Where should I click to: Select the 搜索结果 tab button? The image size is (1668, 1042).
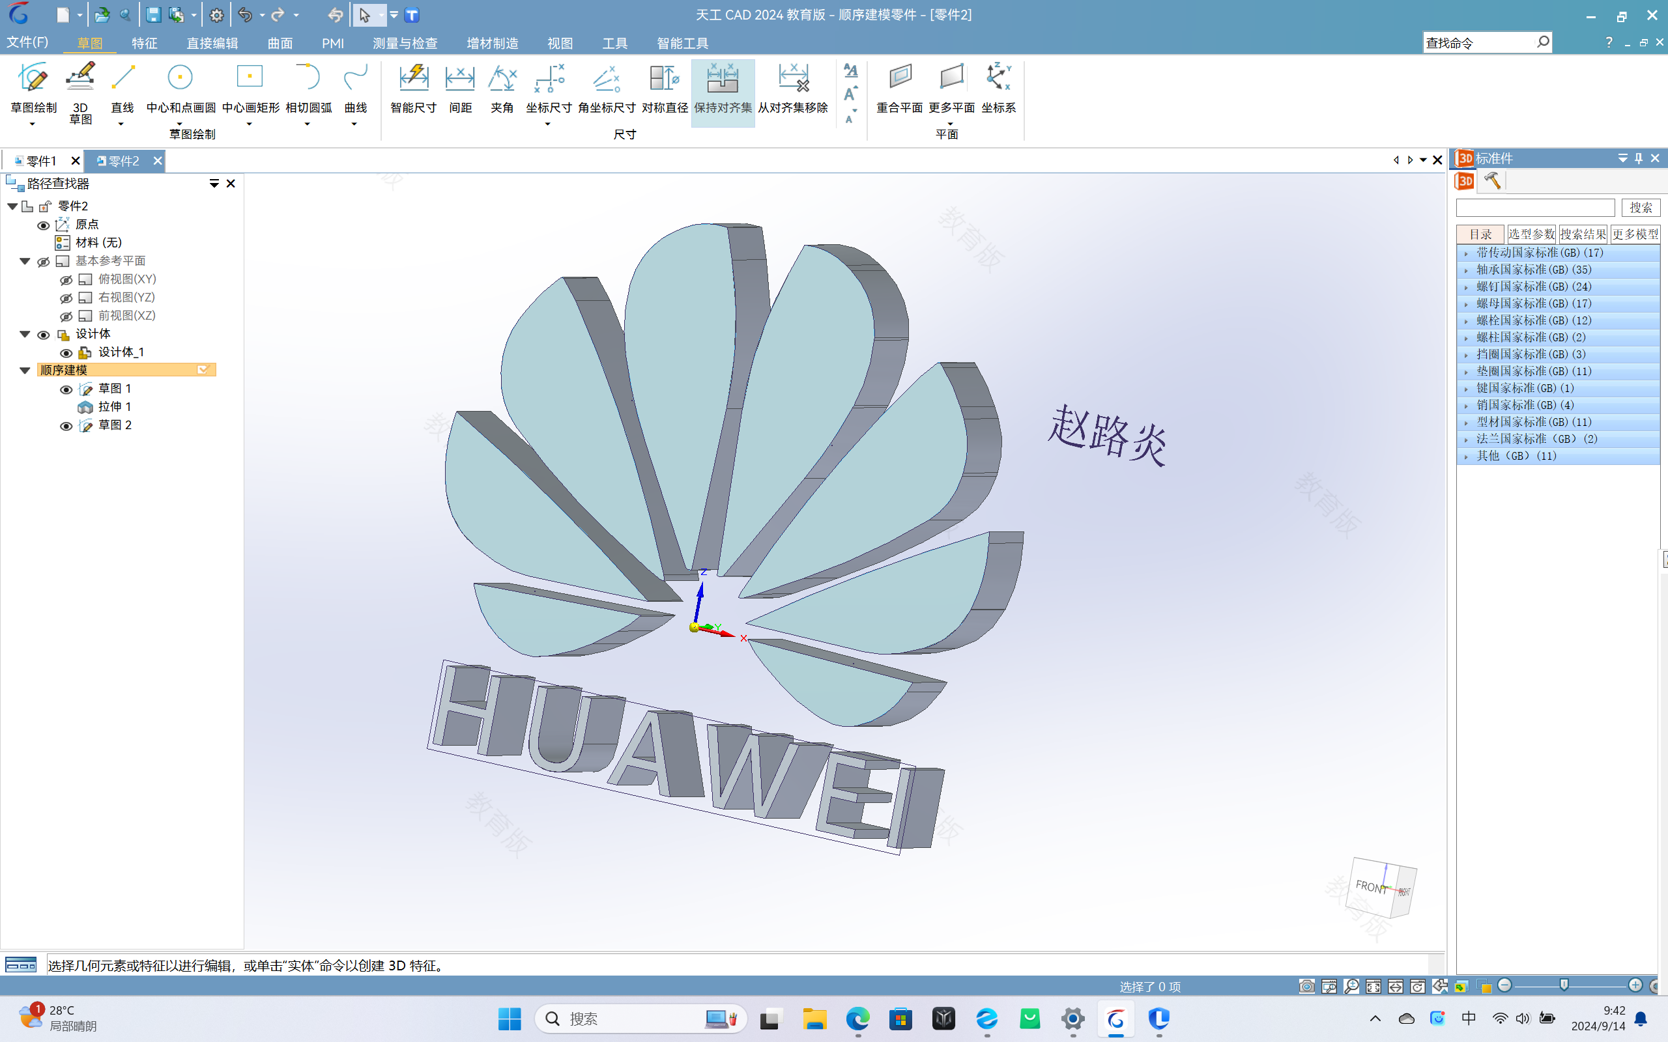pyautogui.click(x=1583, y=234)
